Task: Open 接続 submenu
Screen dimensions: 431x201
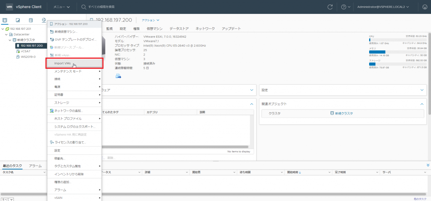Action: [74, 79]
